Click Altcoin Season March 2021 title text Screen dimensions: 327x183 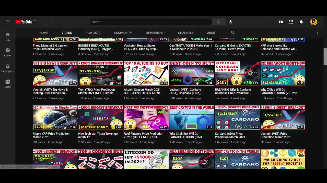point(143,91)
